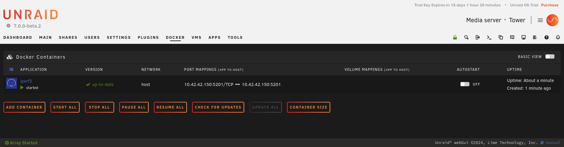Open the iperf3 container icon menu
564x147 pixels.
click(x=12, y=83)
